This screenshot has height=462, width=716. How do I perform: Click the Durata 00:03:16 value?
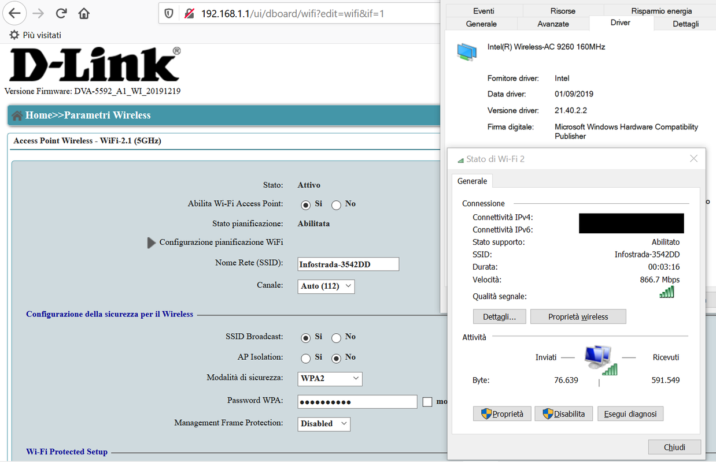point(664,267)
